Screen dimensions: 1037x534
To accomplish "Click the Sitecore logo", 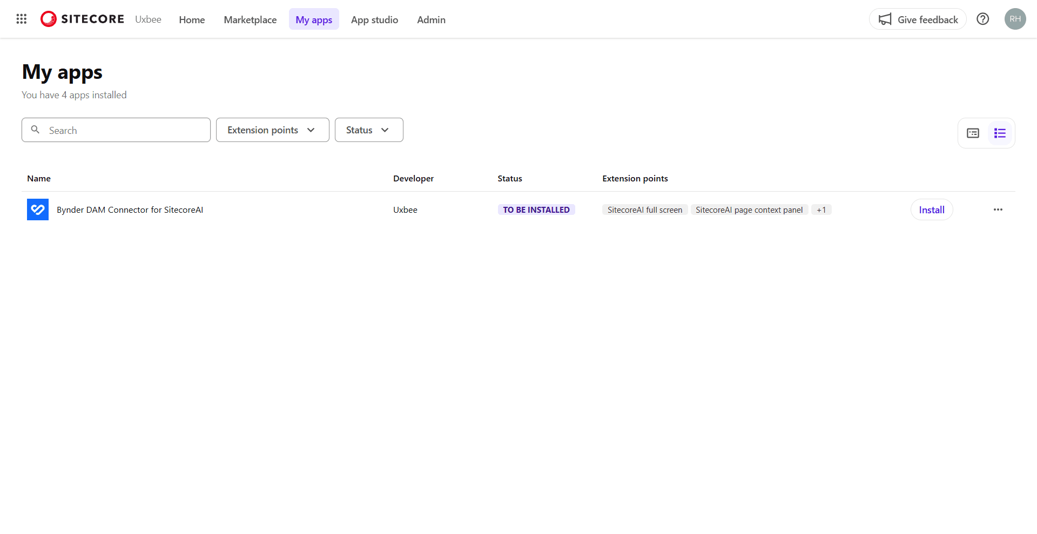I will [81, 18].
